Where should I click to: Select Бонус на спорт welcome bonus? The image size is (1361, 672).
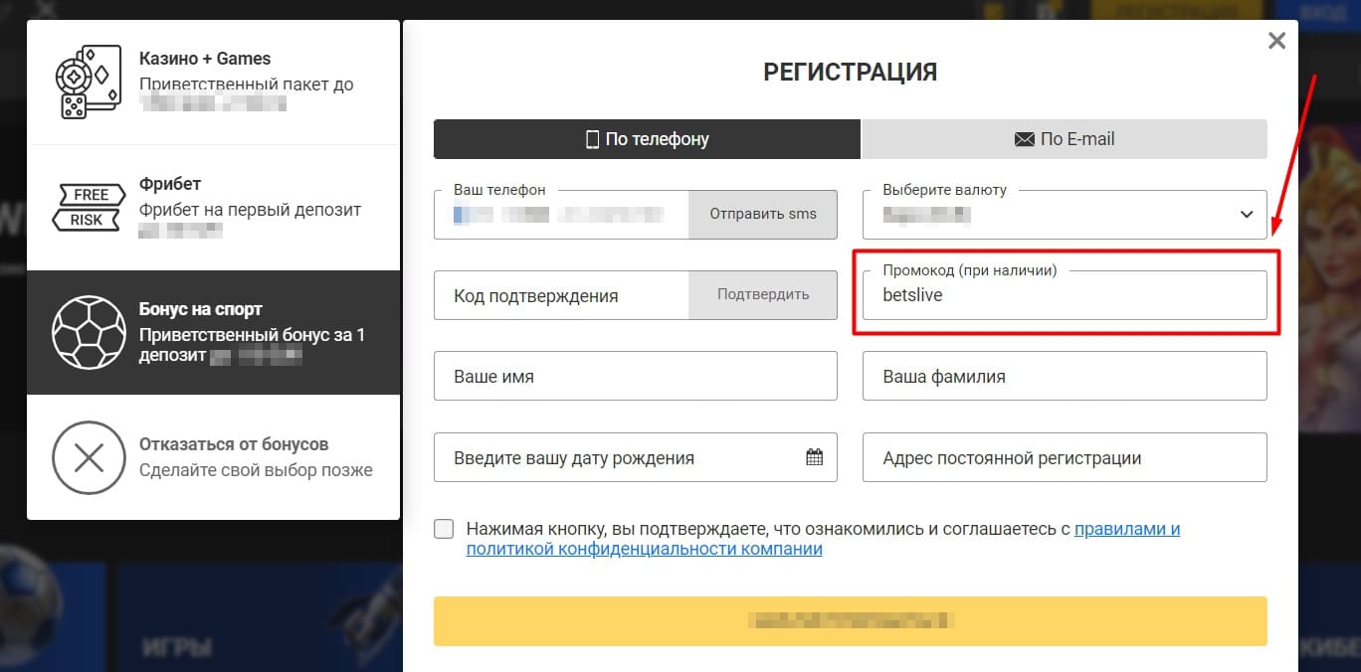pyautogui.click(x=213, y=332)
